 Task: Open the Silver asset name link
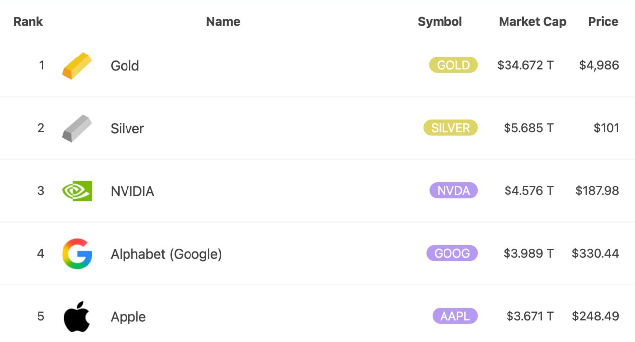tap(127, 128)
